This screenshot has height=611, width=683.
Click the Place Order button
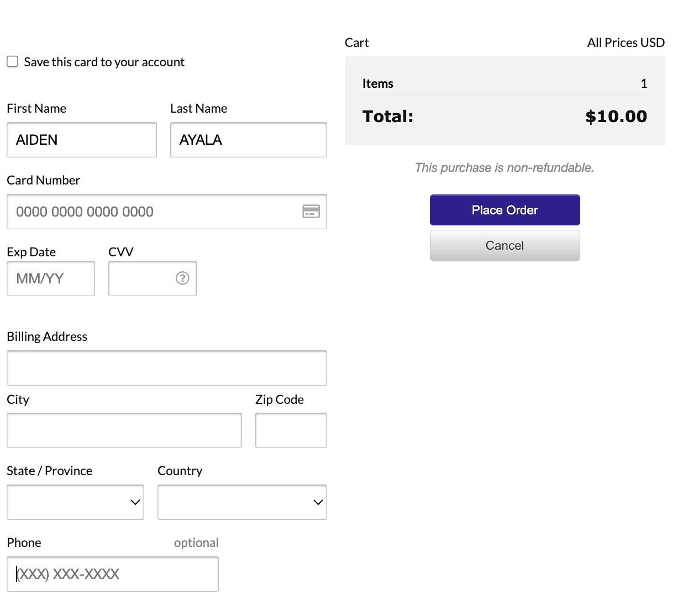[x=505, y=210]
